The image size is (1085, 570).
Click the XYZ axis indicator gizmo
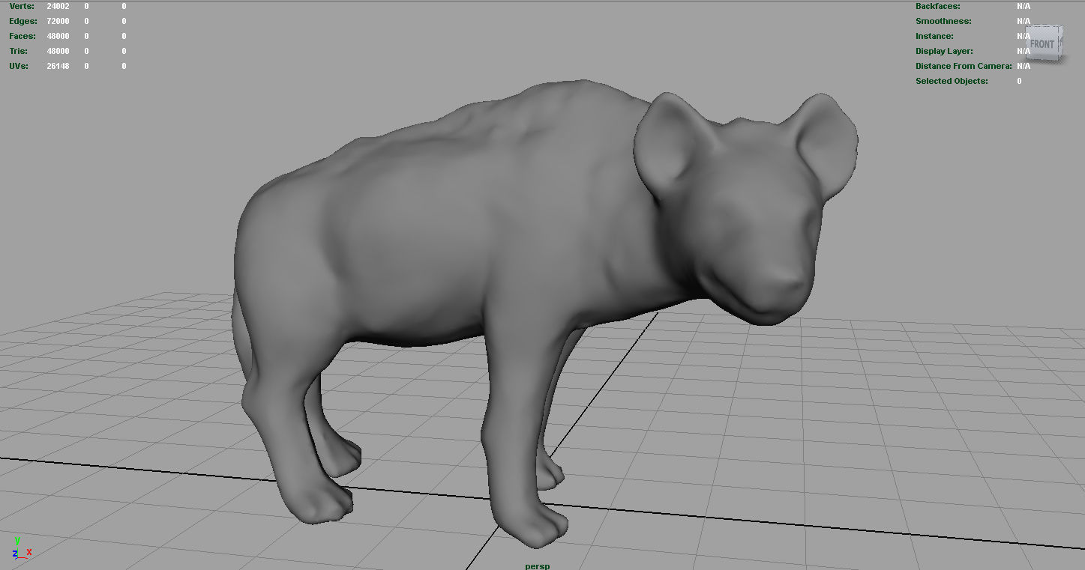(x=22, y=548)
